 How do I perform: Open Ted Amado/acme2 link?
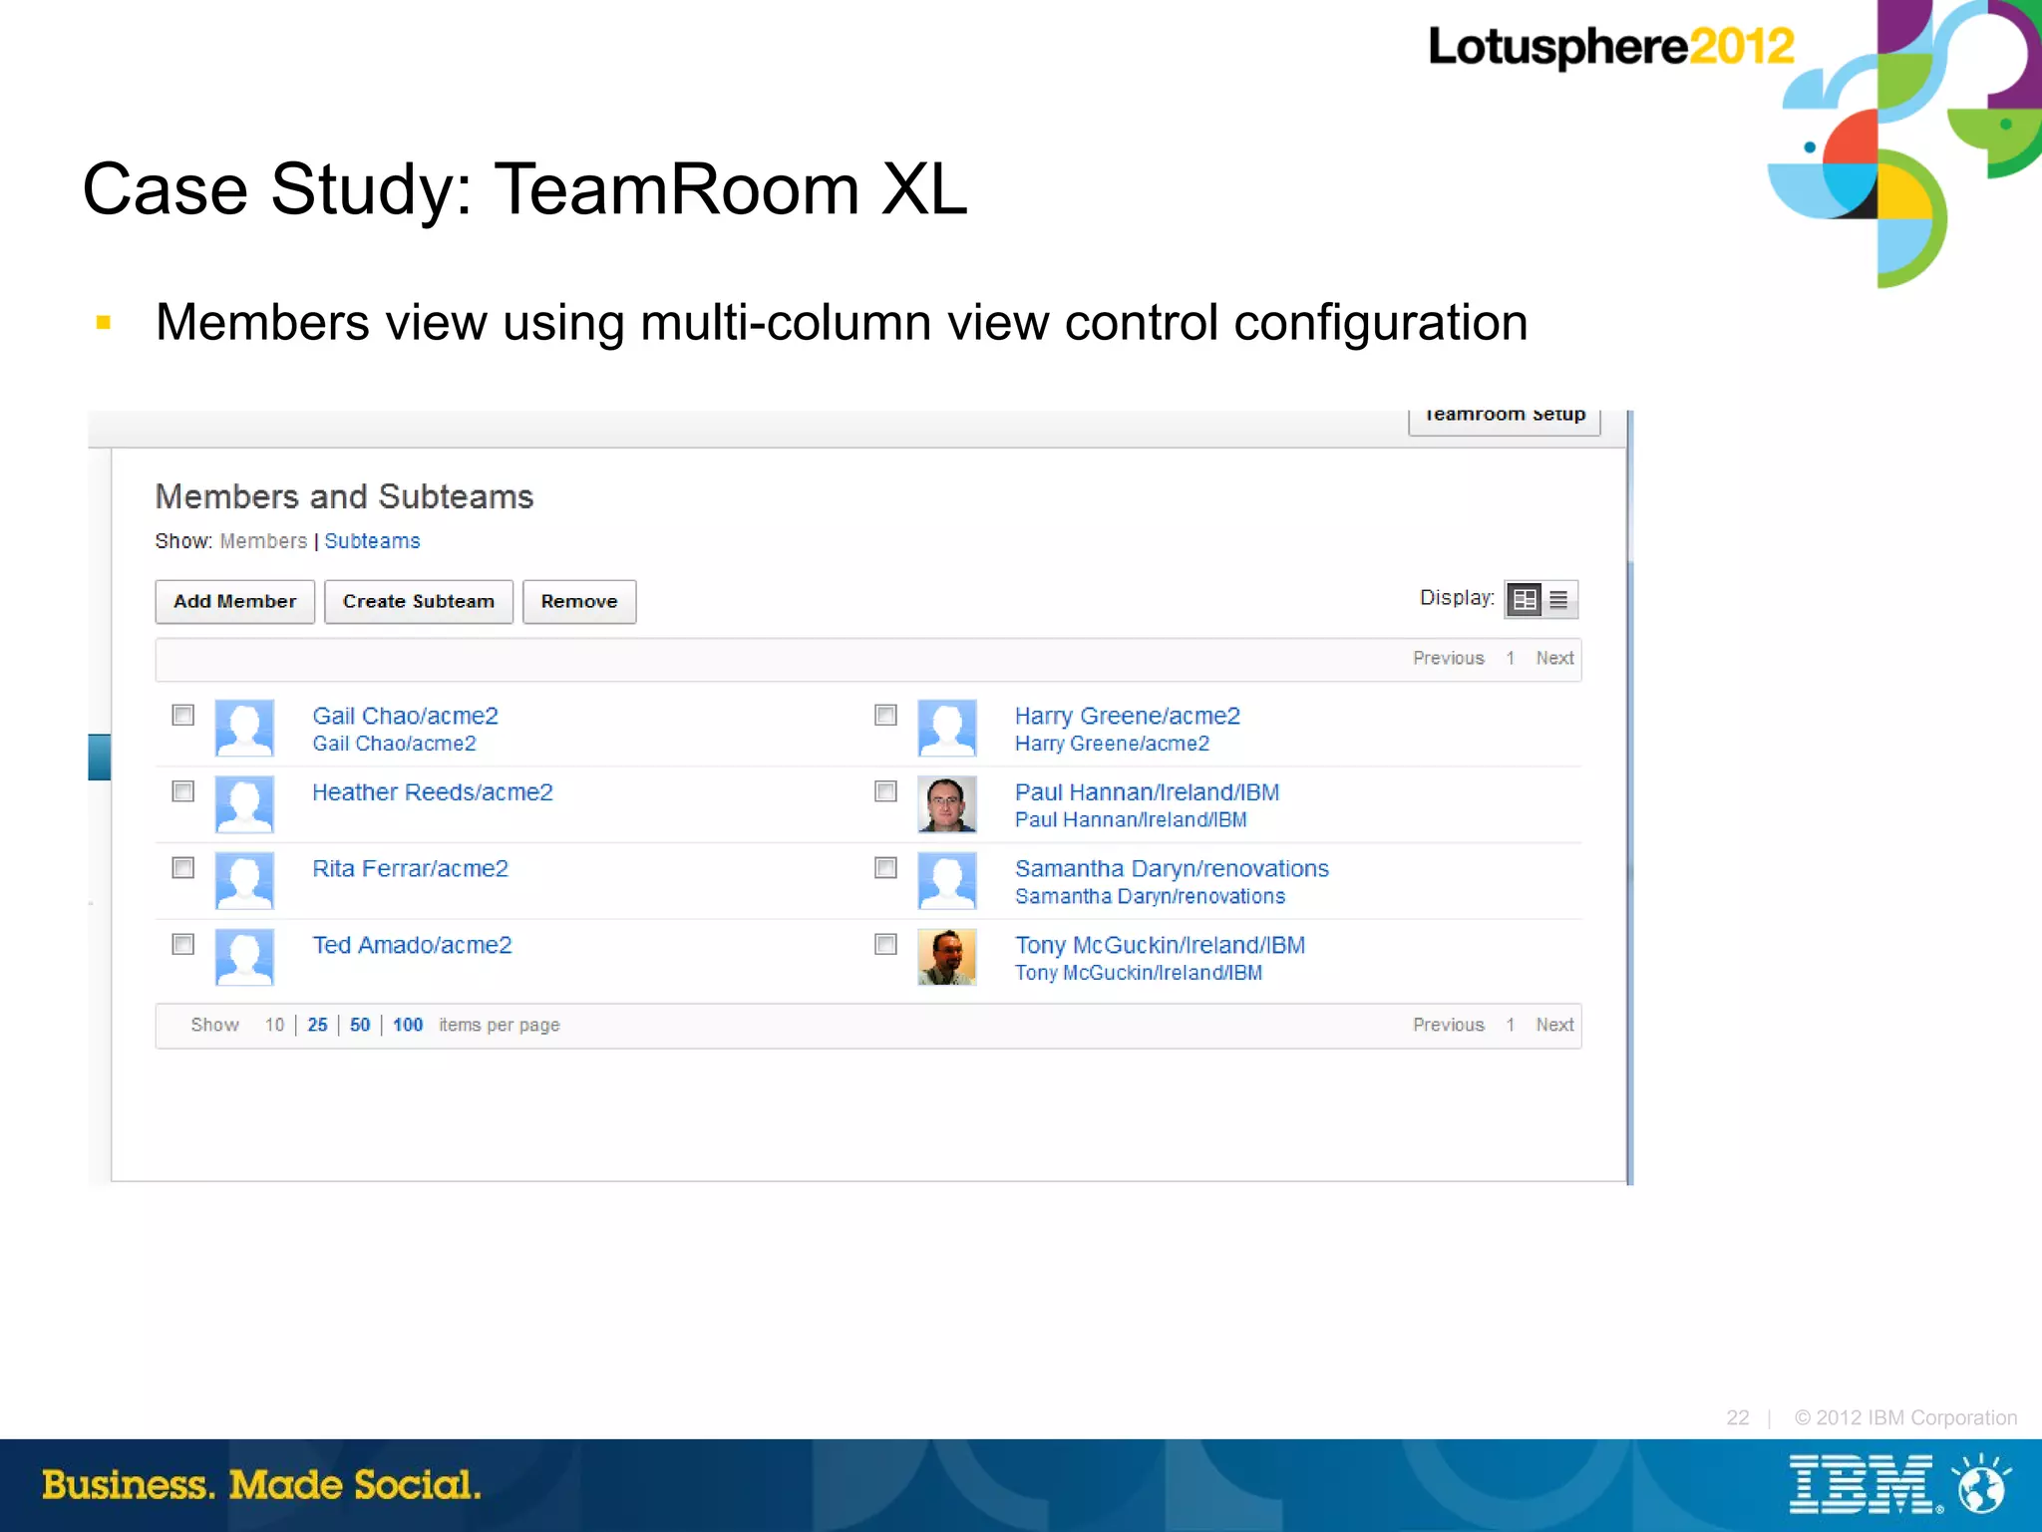412,945
